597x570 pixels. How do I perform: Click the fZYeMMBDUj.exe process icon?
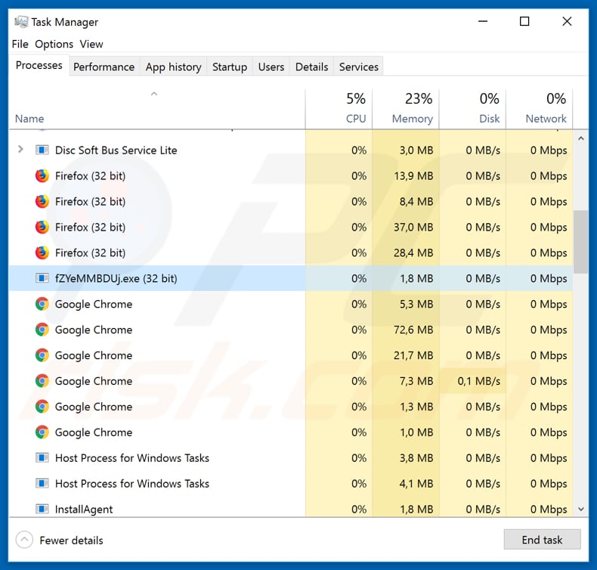pyautogui.click(x=42, y=278)
